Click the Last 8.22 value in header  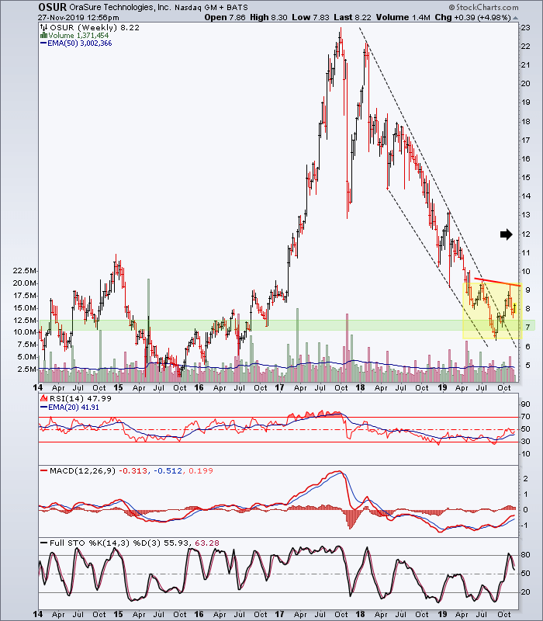click(x=352, y=17)
